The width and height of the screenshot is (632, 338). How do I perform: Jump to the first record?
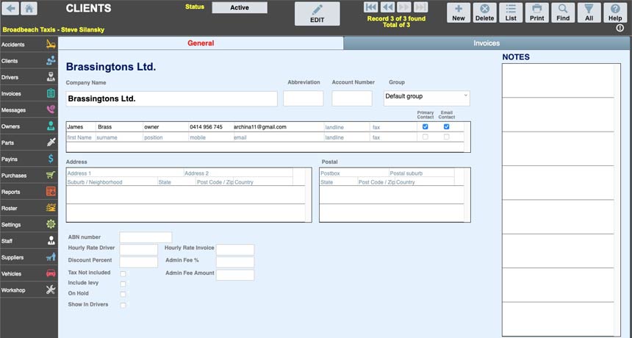pyautogui.click(x=371, y=7)
